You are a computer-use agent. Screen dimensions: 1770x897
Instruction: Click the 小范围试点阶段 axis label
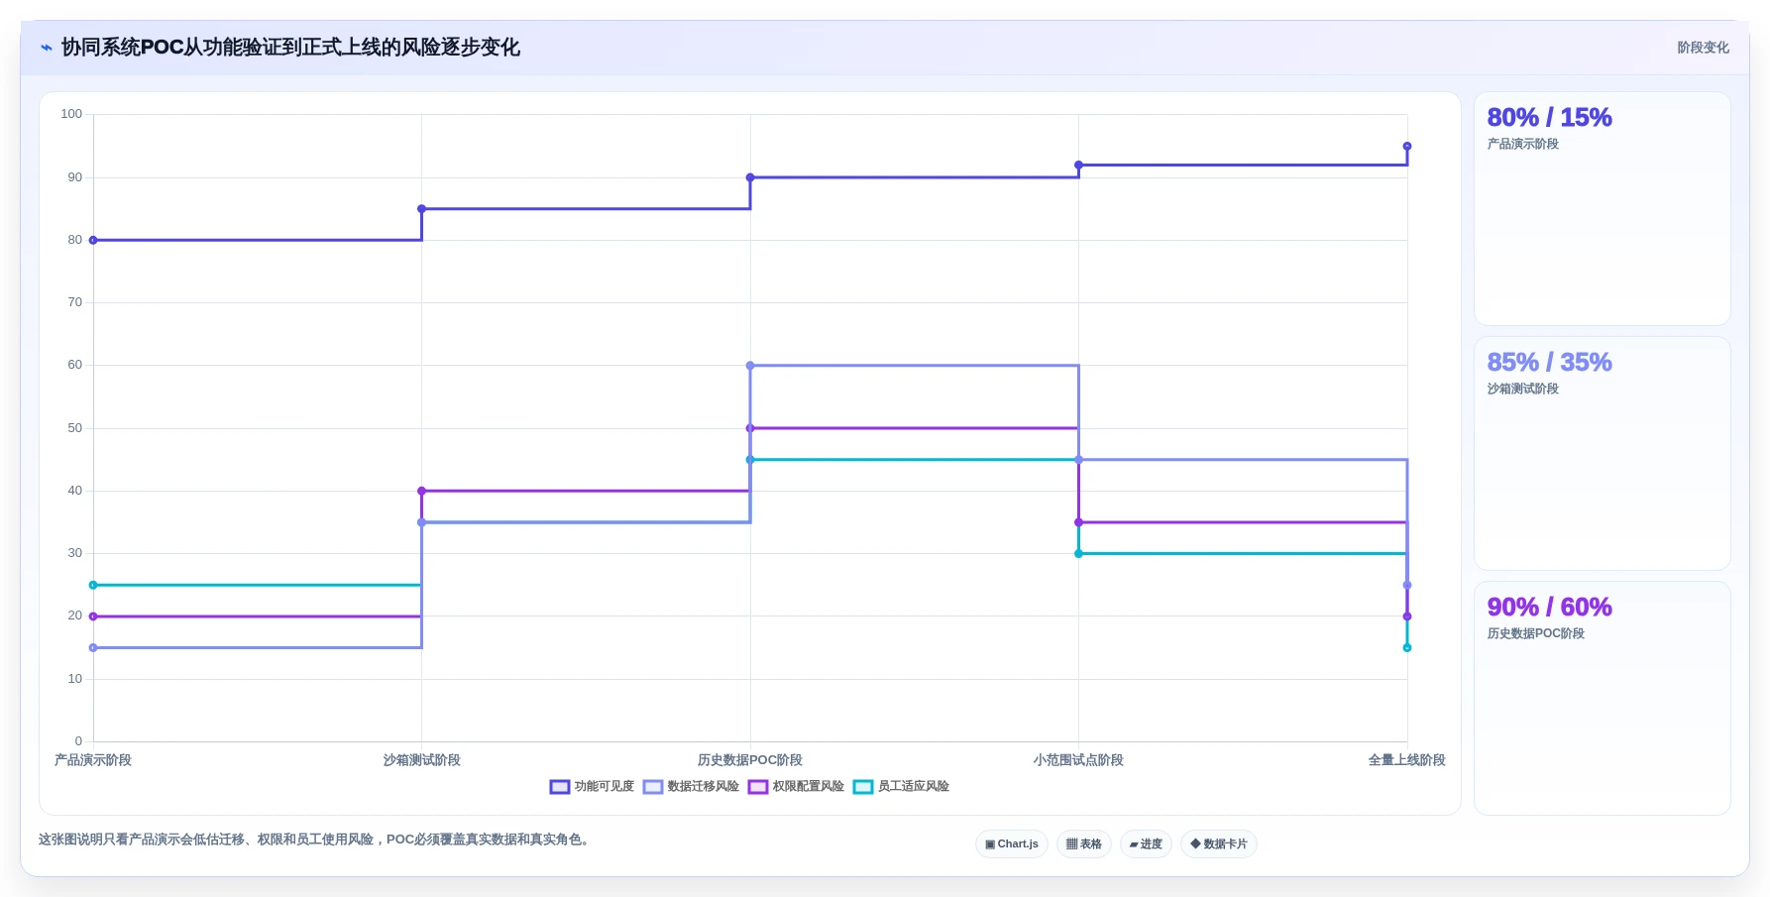click(1078, 760)
